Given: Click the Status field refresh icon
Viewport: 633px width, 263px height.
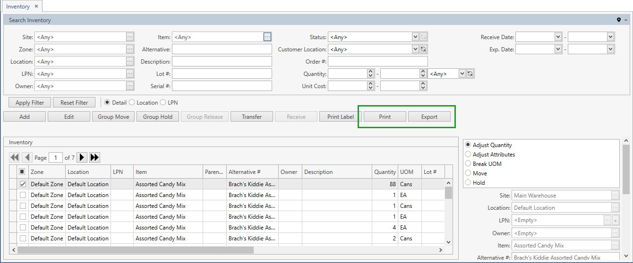Looking at the screenshot, I should click(423, 37).
